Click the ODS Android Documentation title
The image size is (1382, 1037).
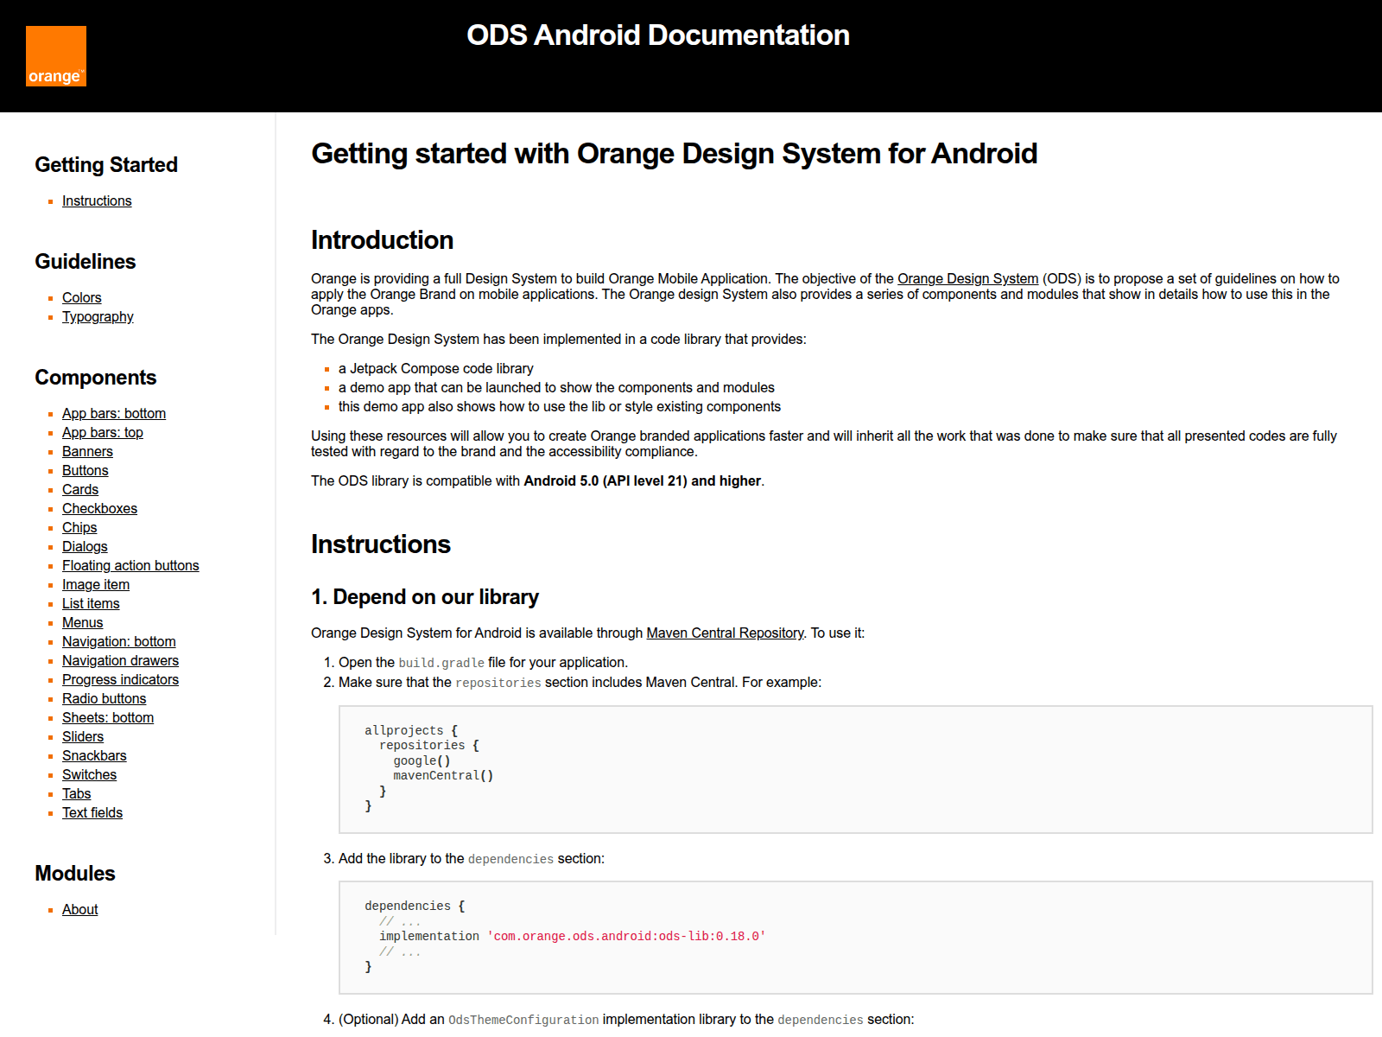pos(658,35)
